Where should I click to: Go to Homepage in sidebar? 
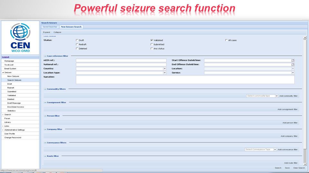click(9, 61)
